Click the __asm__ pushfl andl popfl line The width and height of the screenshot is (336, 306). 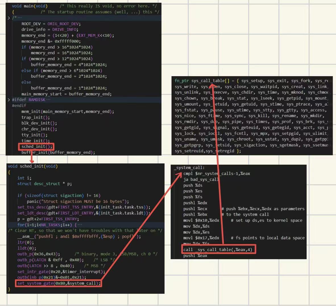[79, 237]
